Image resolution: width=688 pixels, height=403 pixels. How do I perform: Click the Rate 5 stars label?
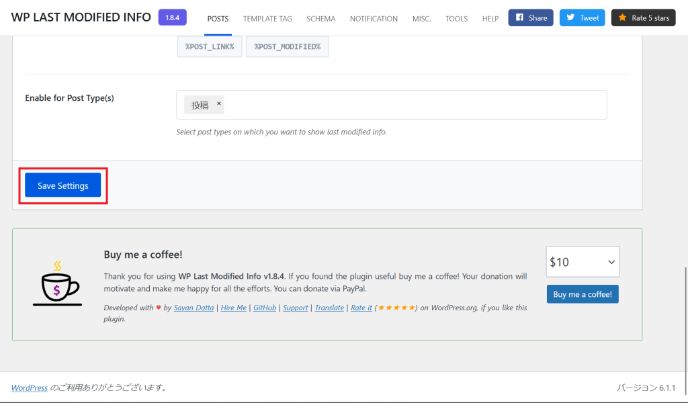(x=650, y=18)
